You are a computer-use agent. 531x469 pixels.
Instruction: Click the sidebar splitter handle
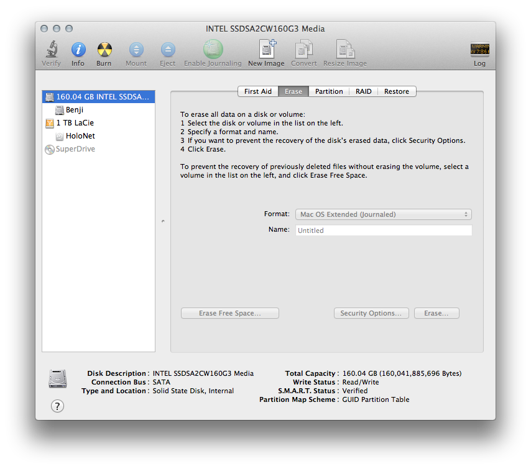click(163, 221)
